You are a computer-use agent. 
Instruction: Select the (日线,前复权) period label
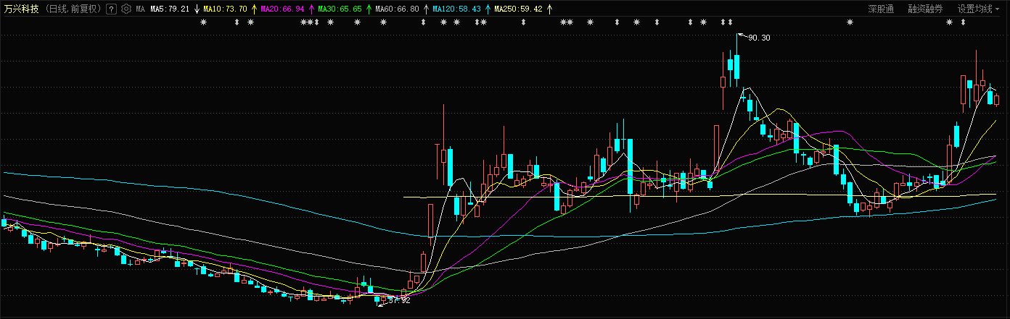coord(73,9)
